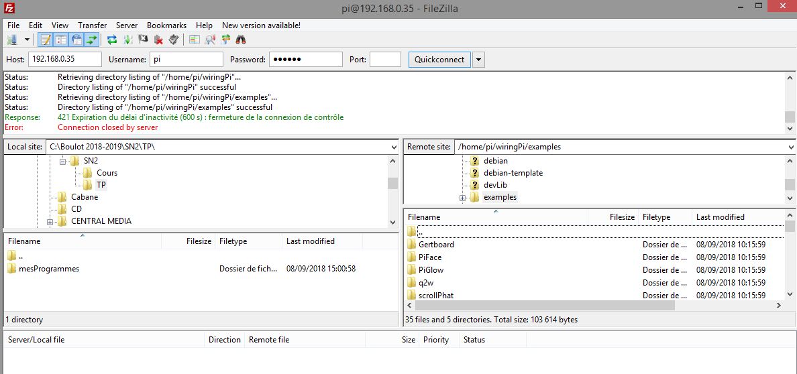Focus the Username input field
Screen dimensions: 797x374
tap(186, 60)
